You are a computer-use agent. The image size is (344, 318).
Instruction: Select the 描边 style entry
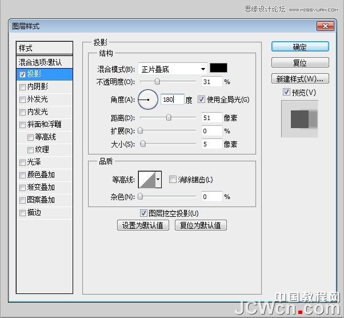(45, 213)
